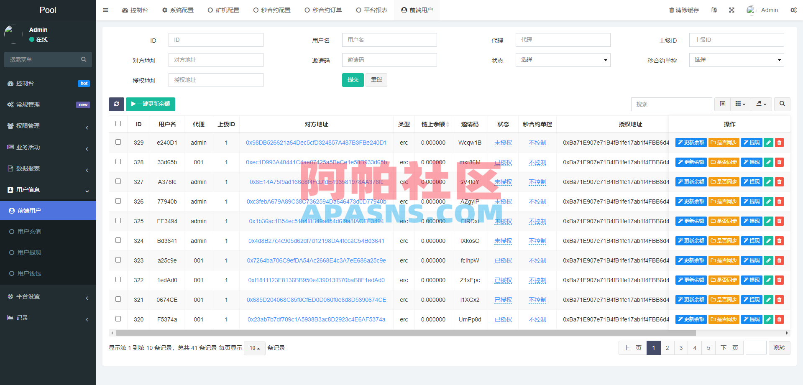Image resolution: width=803 pixels, height=385 pixels.
Task: Open the 状态 selection dropdown
Action: [563, 60]
